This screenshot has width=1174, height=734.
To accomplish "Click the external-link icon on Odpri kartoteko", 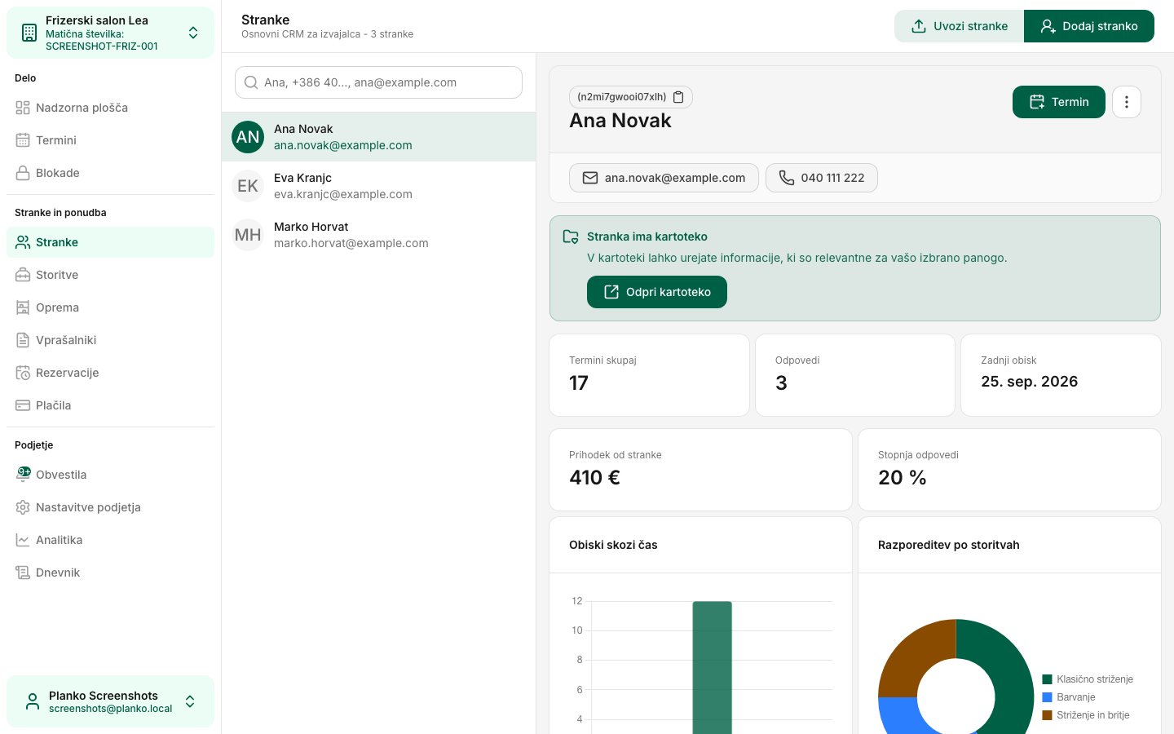I will (611, 292).
